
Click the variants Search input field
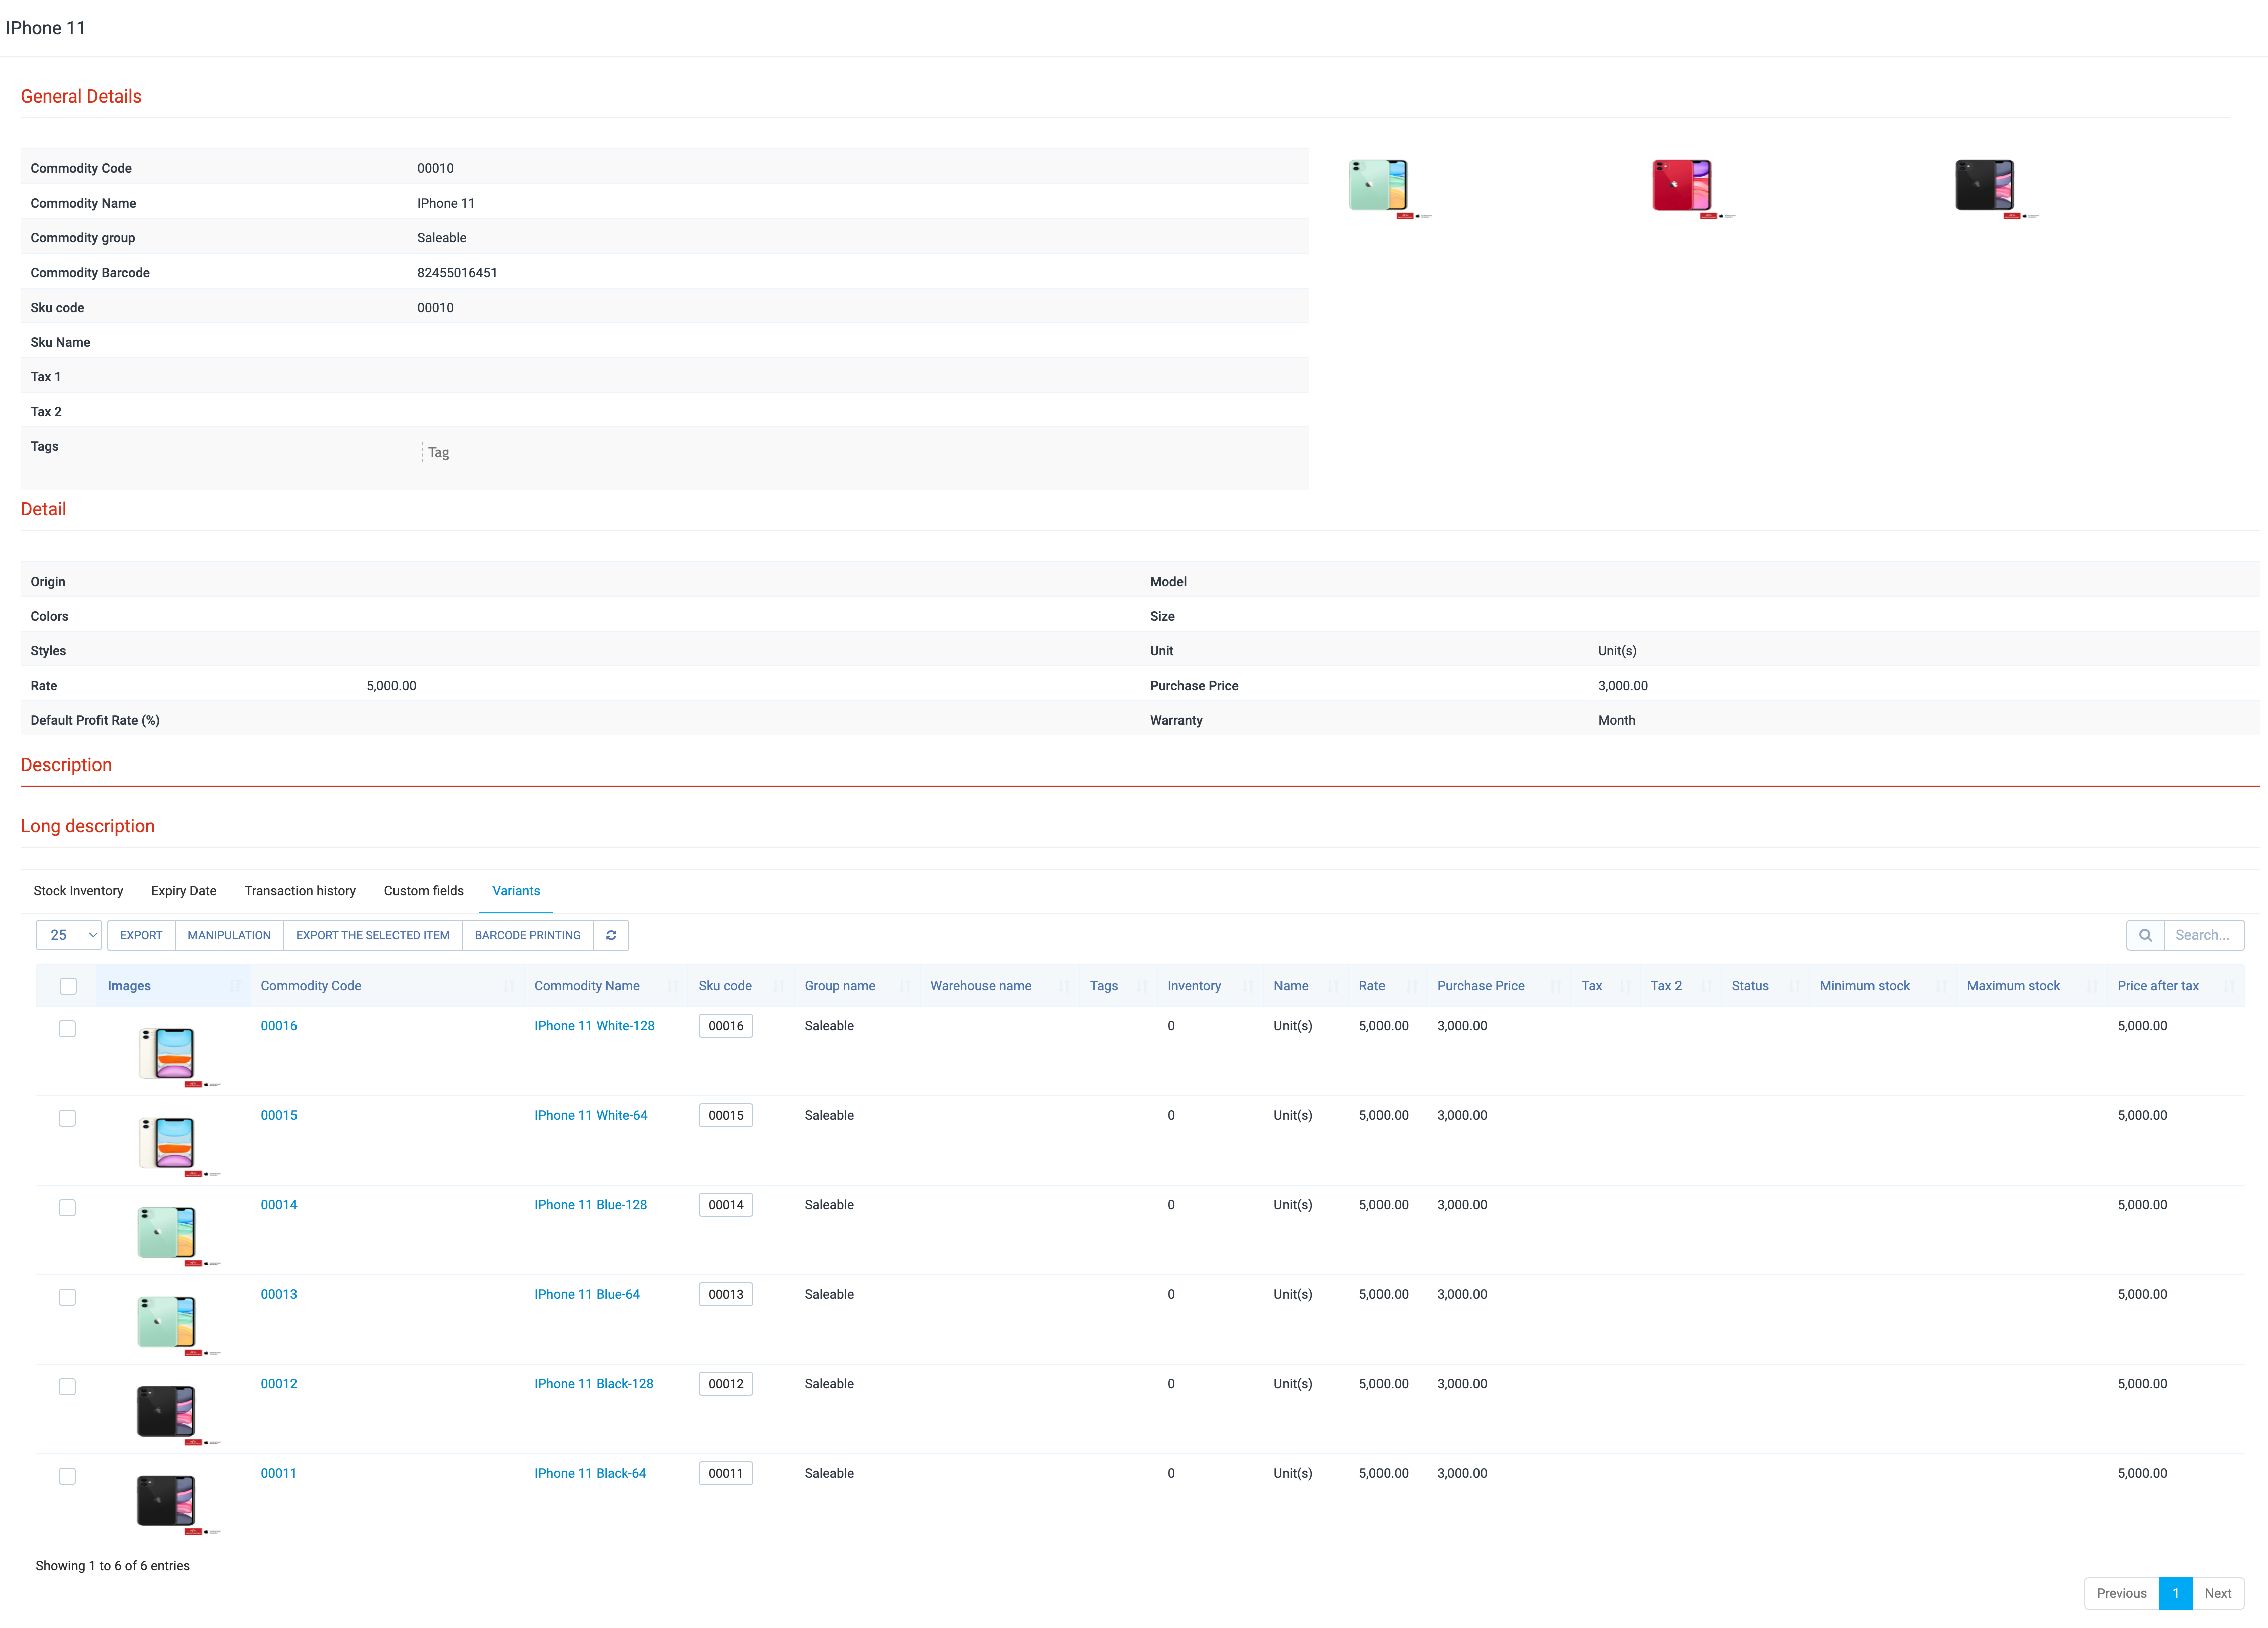click(2203, 935)
